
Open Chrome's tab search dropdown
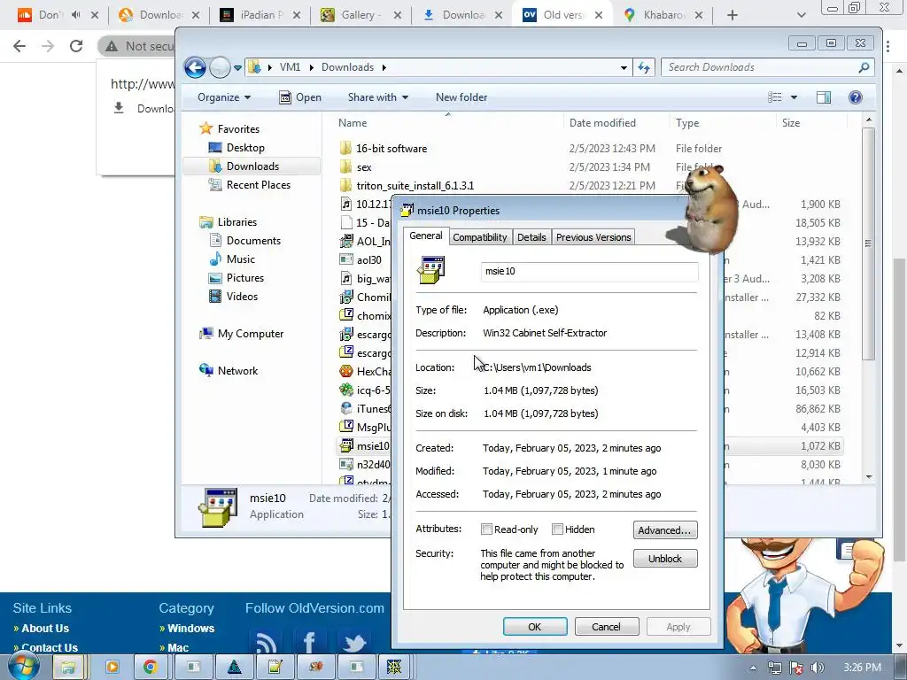pyautogui.click(x=801, y=15)
